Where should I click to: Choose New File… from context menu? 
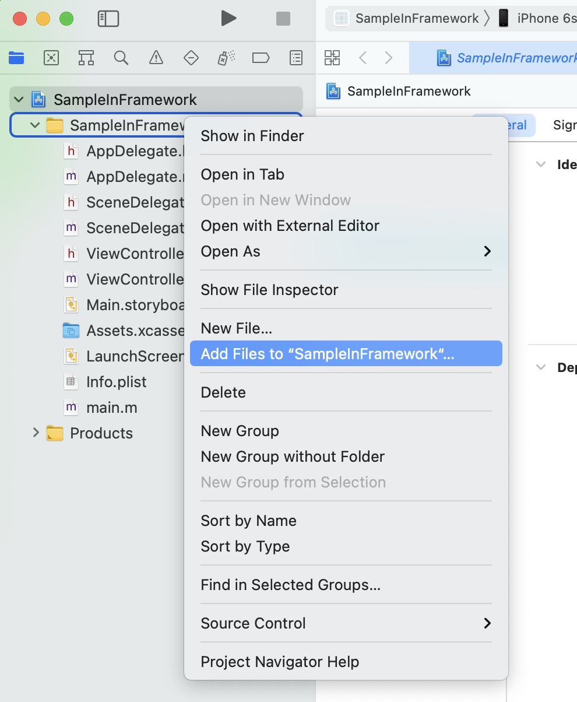[346, 328]
